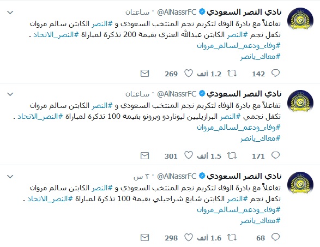320x247 pixels.
Task: Open hashtag #معاك_يانصر in the third tweet
Action: 260,220
